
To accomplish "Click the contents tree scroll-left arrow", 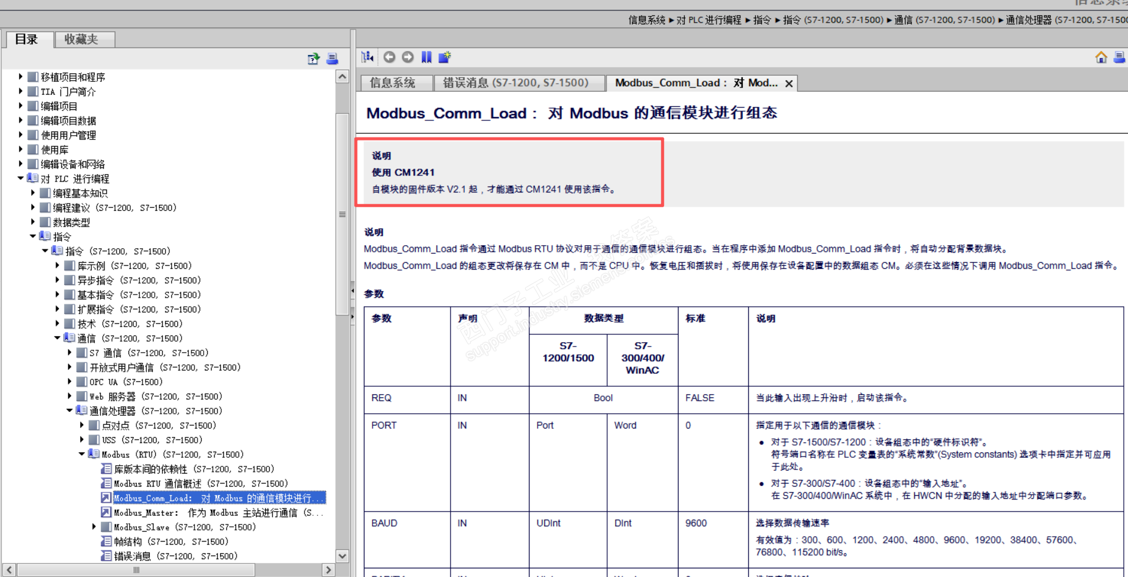I will click(9, 570).
